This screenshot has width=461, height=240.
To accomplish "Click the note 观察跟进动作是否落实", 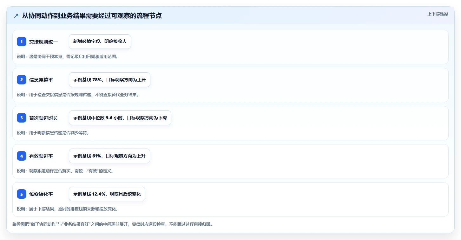I will [x=65, y=171].
